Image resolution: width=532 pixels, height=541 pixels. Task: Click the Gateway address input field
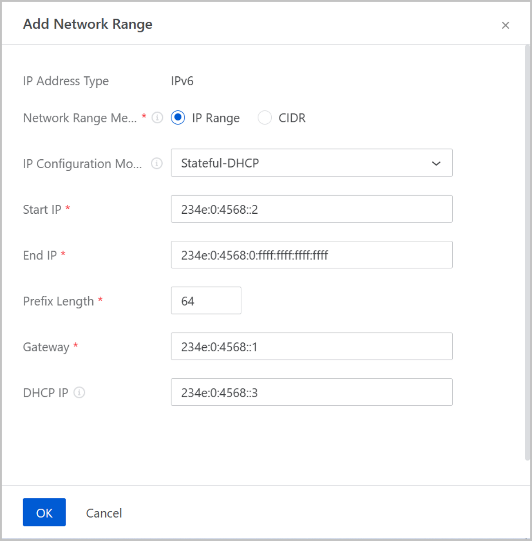click(x=311, y=346)
